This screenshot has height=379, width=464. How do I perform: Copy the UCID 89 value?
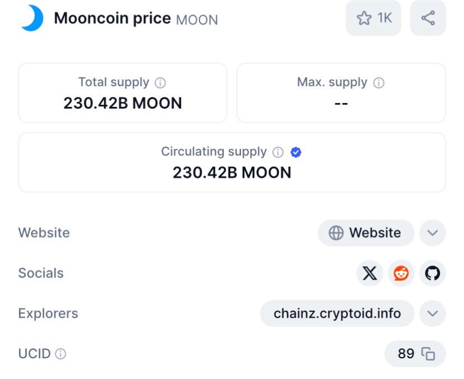(428, 354)
